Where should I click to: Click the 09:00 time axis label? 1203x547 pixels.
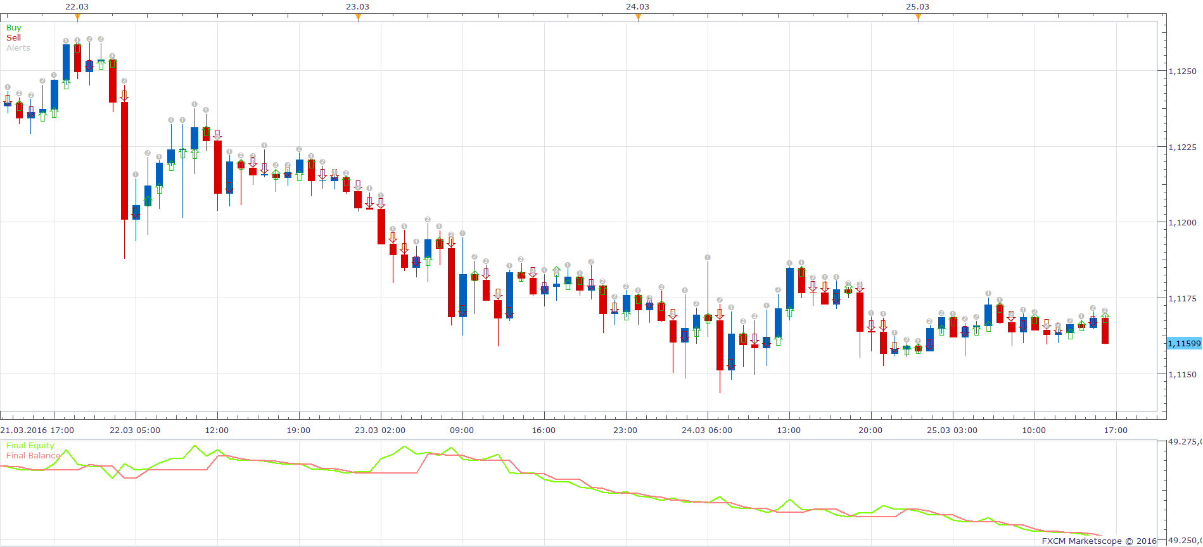click(x=462, y=431)
